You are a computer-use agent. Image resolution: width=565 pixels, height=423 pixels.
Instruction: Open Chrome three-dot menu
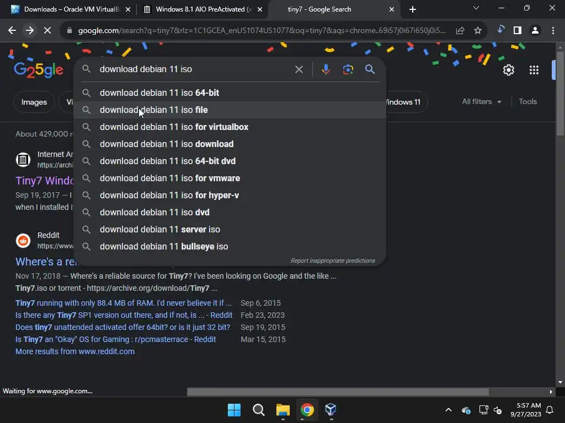pos(553,31)
